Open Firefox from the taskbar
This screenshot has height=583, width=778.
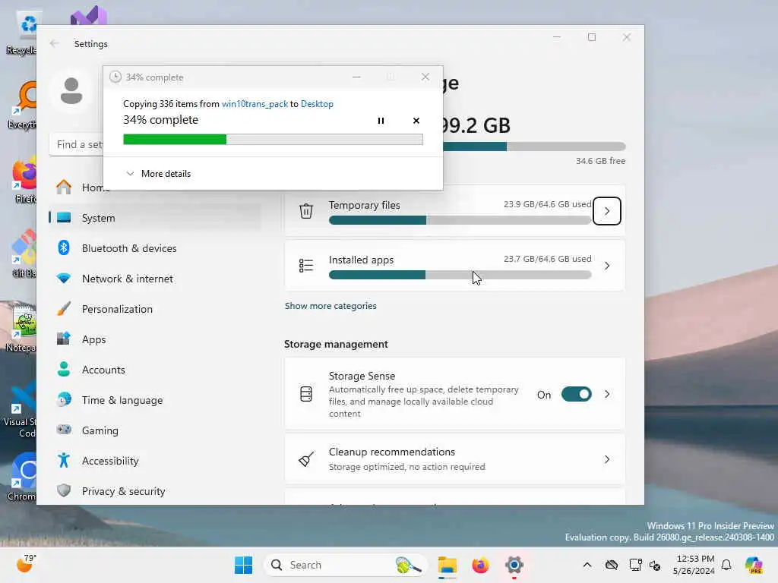pos(480,565)
